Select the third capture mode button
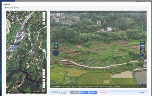 [x=142, y=49]
